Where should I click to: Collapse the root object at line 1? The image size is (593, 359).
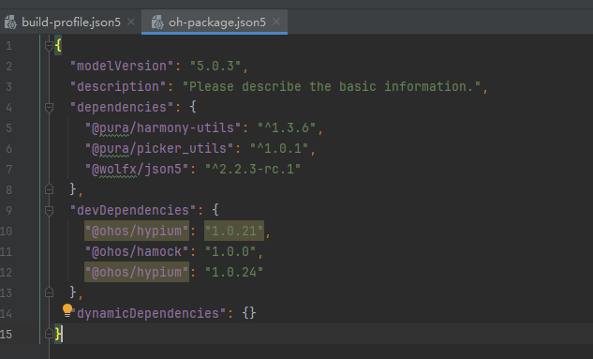(x=49, y=46)
